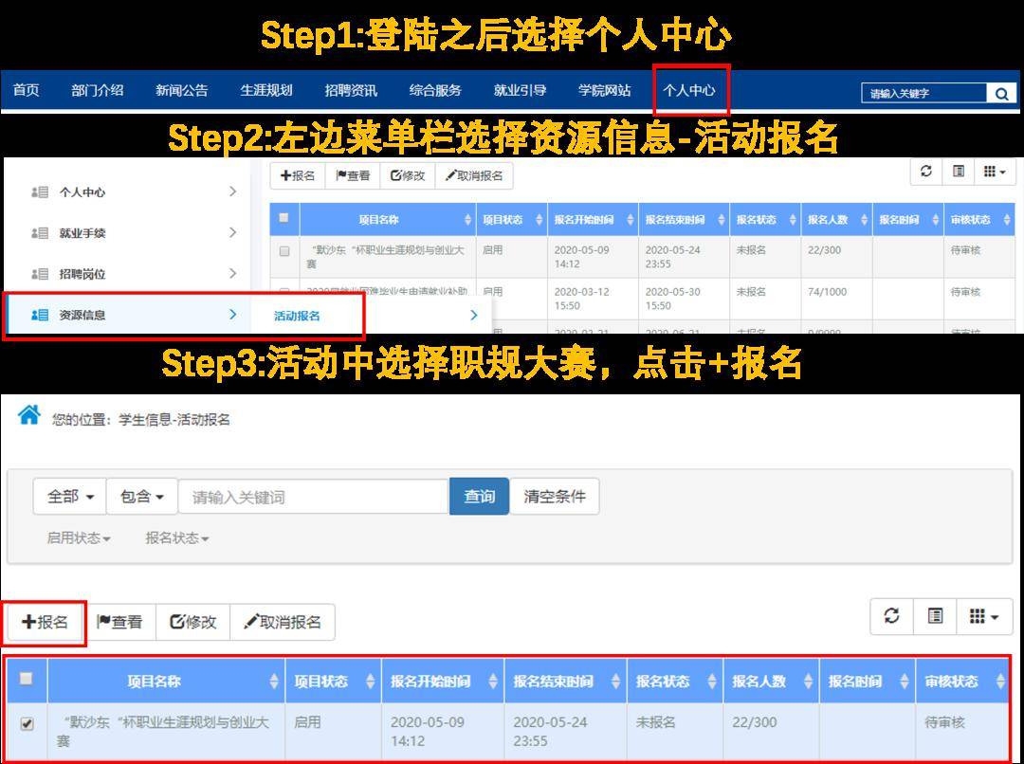Click the search magnifier icon in navbar
Image resolution: width=1024 pixels, height=764 pixels.
click(1001, 94)
